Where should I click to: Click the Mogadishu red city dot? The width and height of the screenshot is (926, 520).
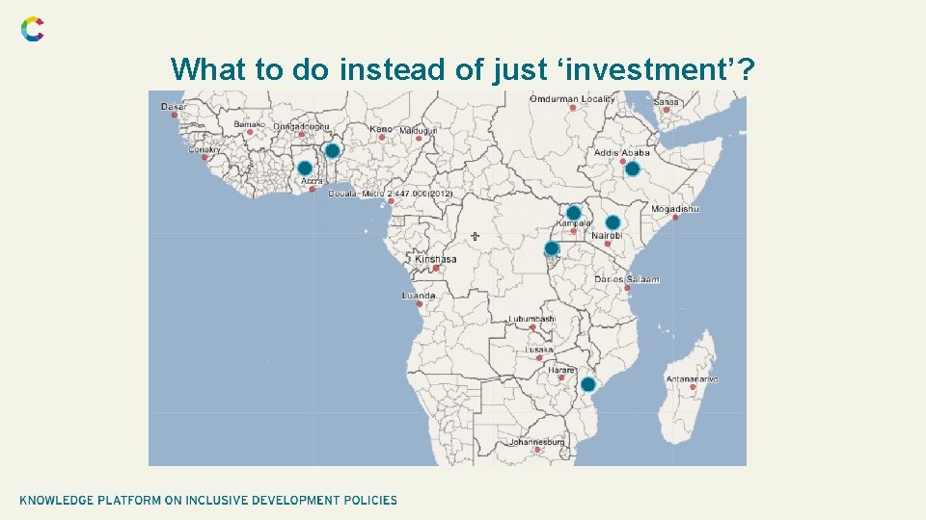(675, 218)
